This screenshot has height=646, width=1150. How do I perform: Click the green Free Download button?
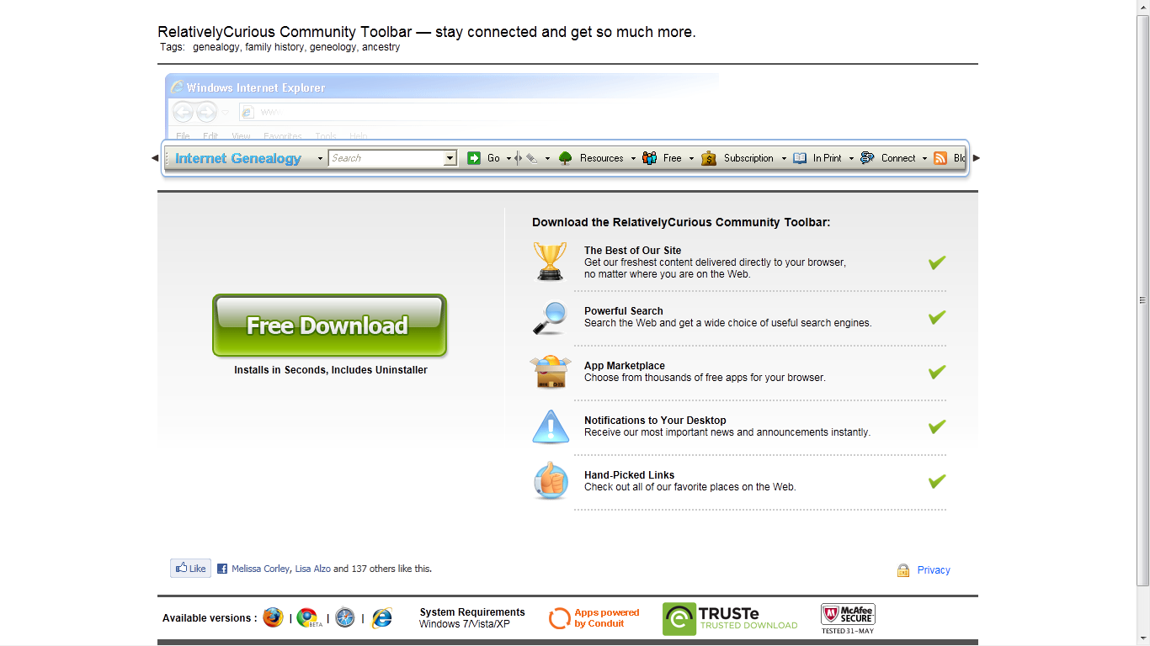click(x=329, y=326)
